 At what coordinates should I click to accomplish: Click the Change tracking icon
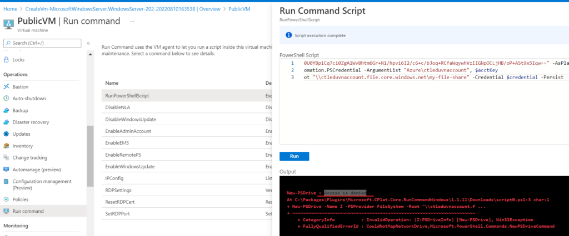pyautogui.click(x=6, y=158)
